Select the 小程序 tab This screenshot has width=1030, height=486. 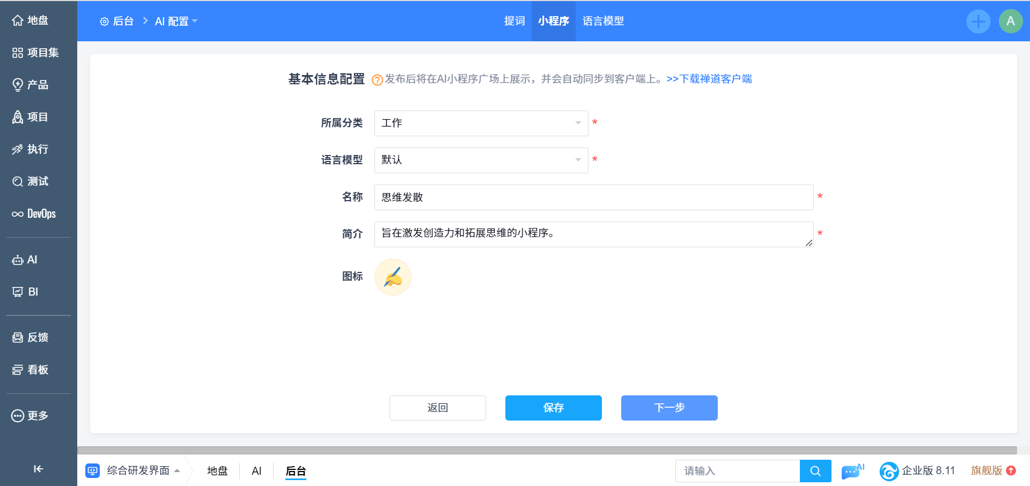click(553, 21)
